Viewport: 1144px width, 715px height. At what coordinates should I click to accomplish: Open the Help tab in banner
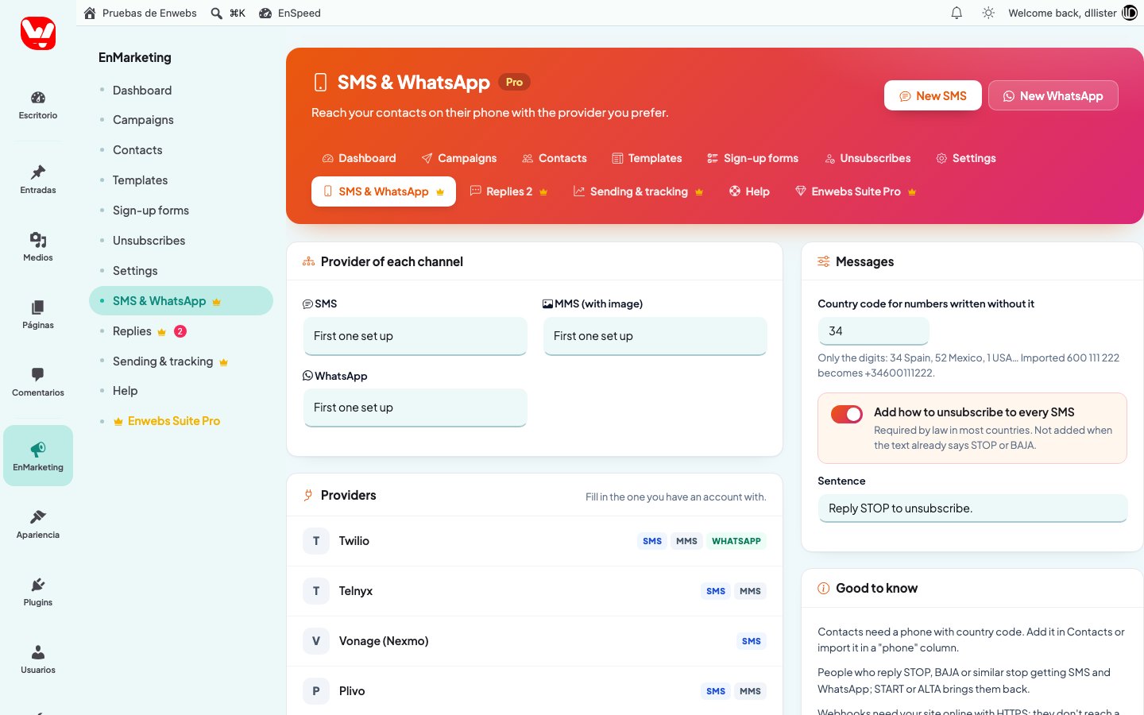tap(749, 191)
